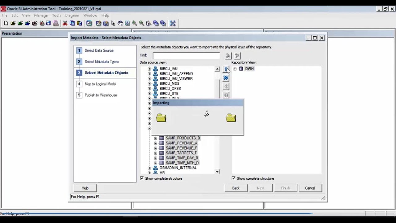Click the double right arrow Import All button
The width and height of the screenshot is (396, 223).
click(x=226, y=78)
